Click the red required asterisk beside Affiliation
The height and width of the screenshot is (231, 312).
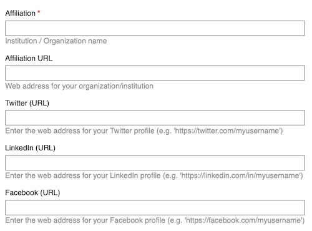[x=39, y=12]
